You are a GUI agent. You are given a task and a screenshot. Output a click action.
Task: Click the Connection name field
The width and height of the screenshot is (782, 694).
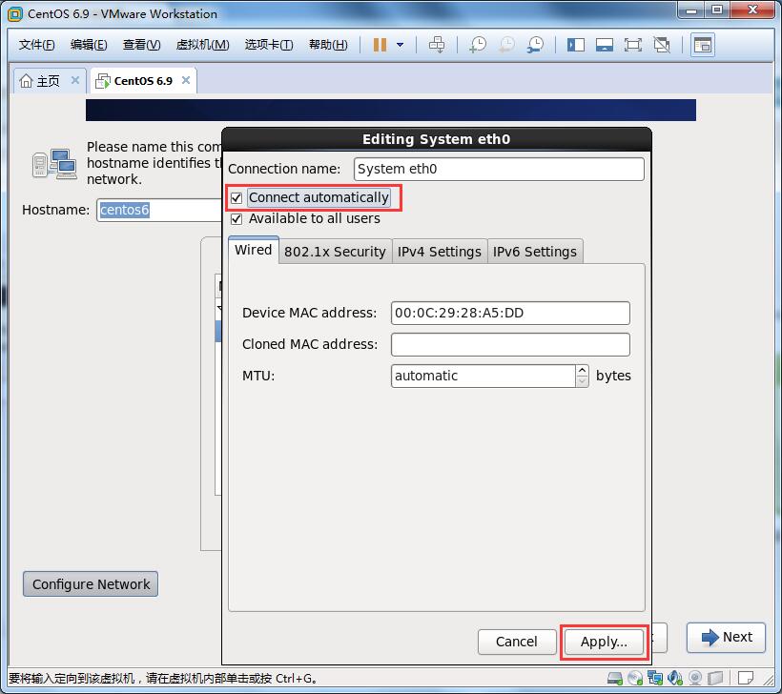[499, 169]
